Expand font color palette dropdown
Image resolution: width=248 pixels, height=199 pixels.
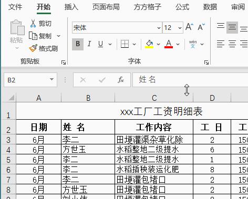point(178,44)
